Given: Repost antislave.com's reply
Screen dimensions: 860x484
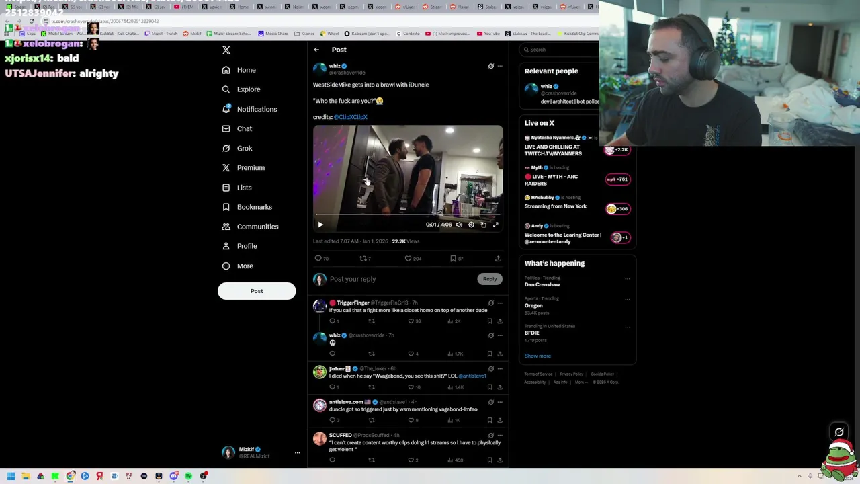Looking at the screenshot, I should coord(372,420).
